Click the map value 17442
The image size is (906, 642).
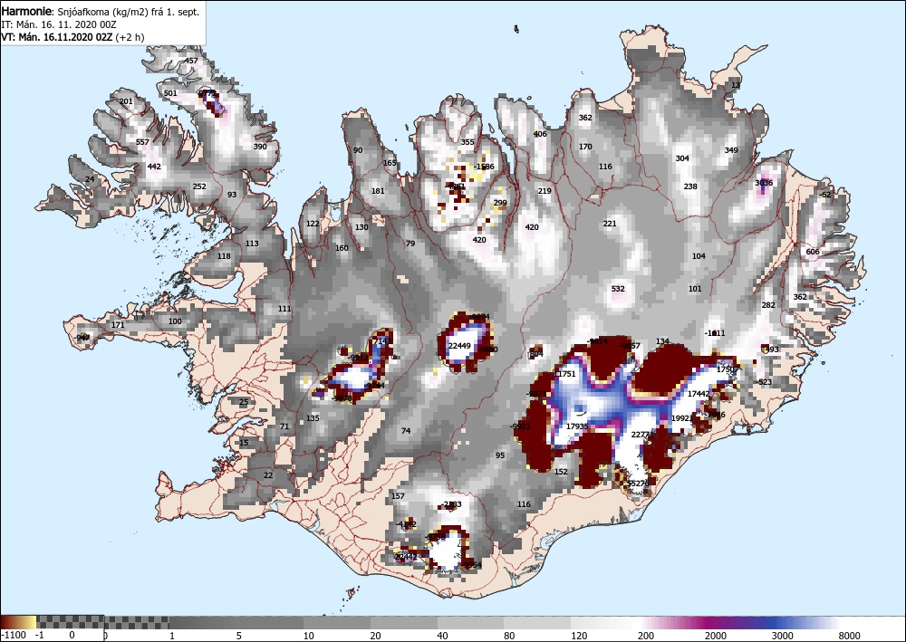pyautogui.click(x=698, y=394)
